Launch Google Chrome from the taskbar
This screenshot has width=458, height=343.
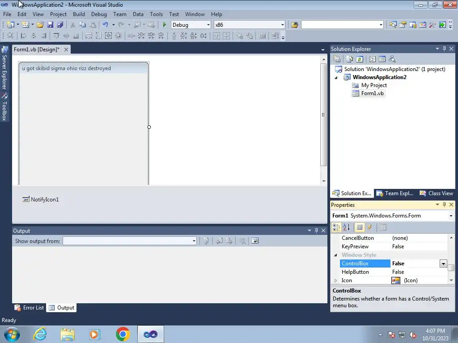123,334
